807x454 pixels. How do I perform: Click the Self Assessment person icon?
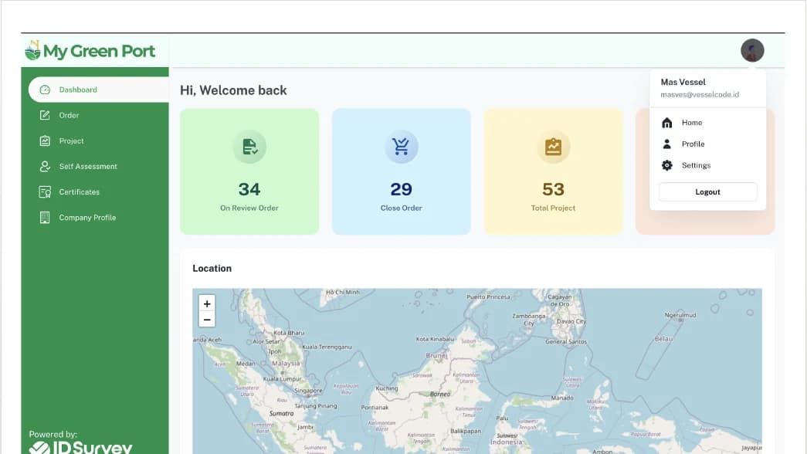[45, 166]
